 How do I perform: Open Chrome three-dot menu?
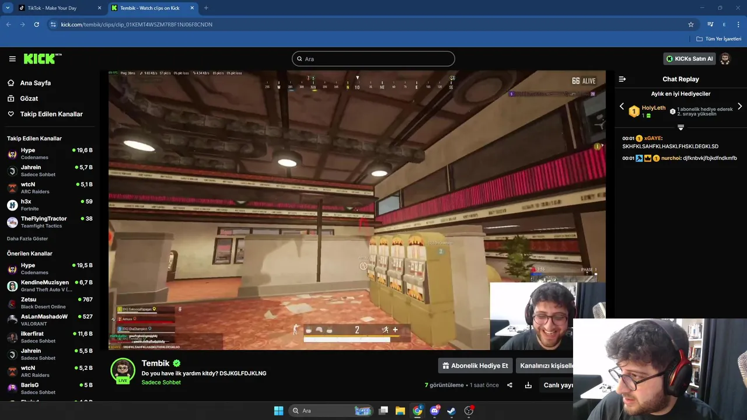(x=739, y=24)
